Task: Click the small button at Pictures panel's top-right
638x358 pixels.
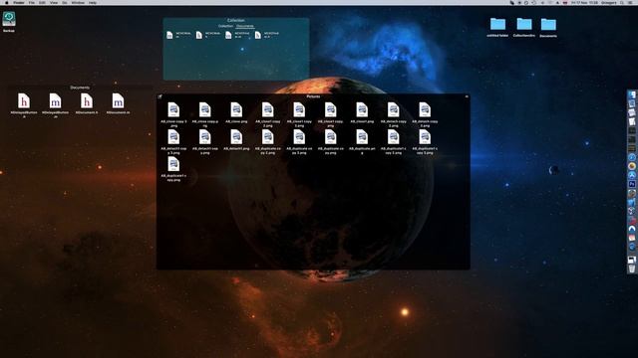Action: (x=467, y=96)
